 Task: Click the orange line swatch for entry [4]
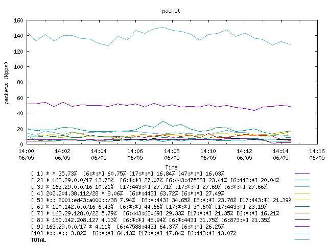302,193
